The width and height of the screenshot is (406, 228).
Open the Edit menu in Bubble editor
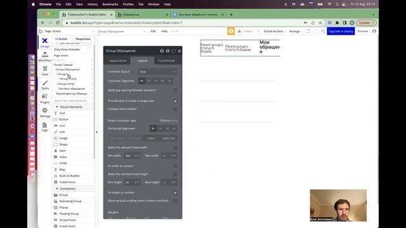(x=153, y=31)
